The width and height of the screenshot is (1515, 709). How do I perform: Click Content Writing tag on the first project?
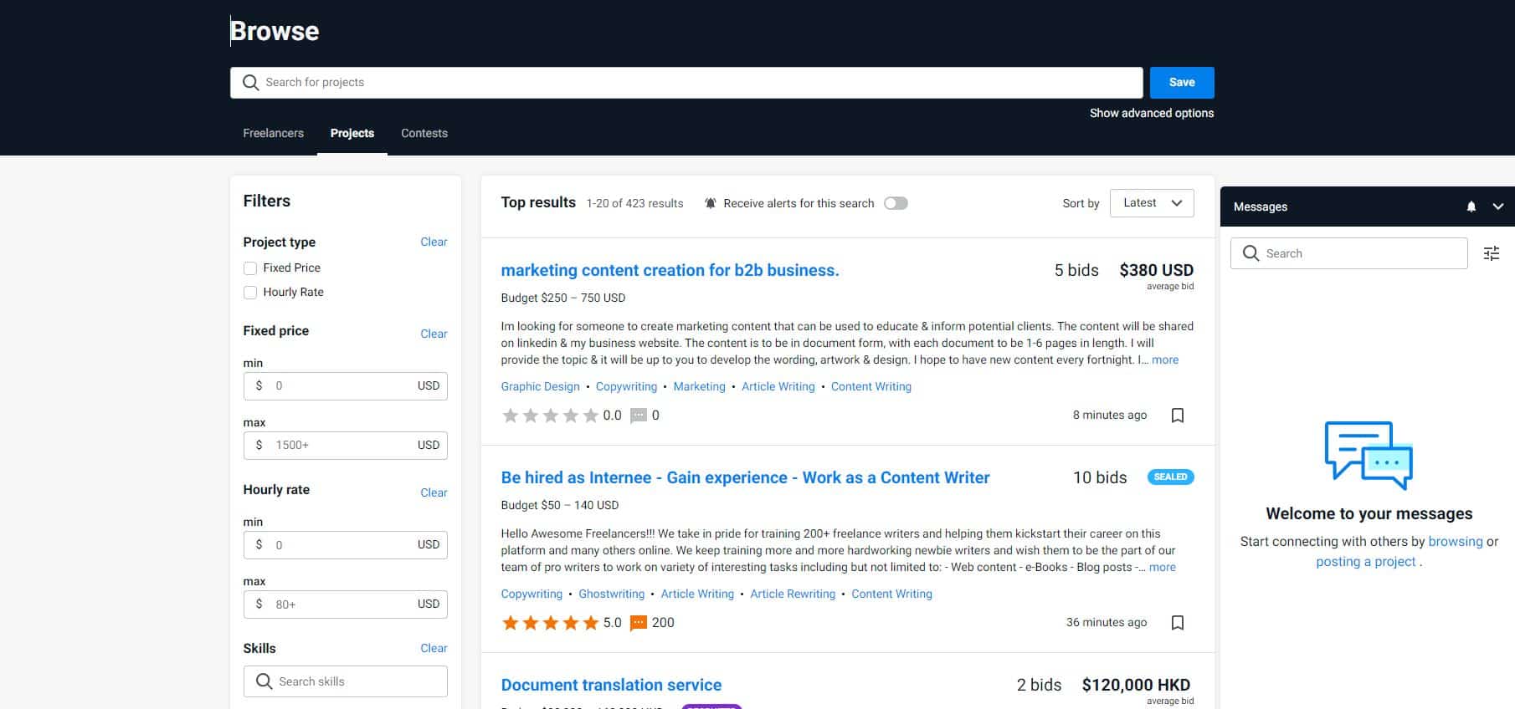click(x=871, y=386)
